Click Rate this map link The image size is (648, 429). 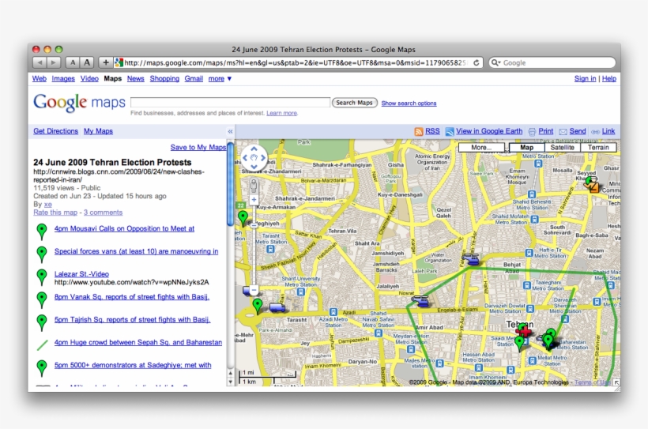55,213
